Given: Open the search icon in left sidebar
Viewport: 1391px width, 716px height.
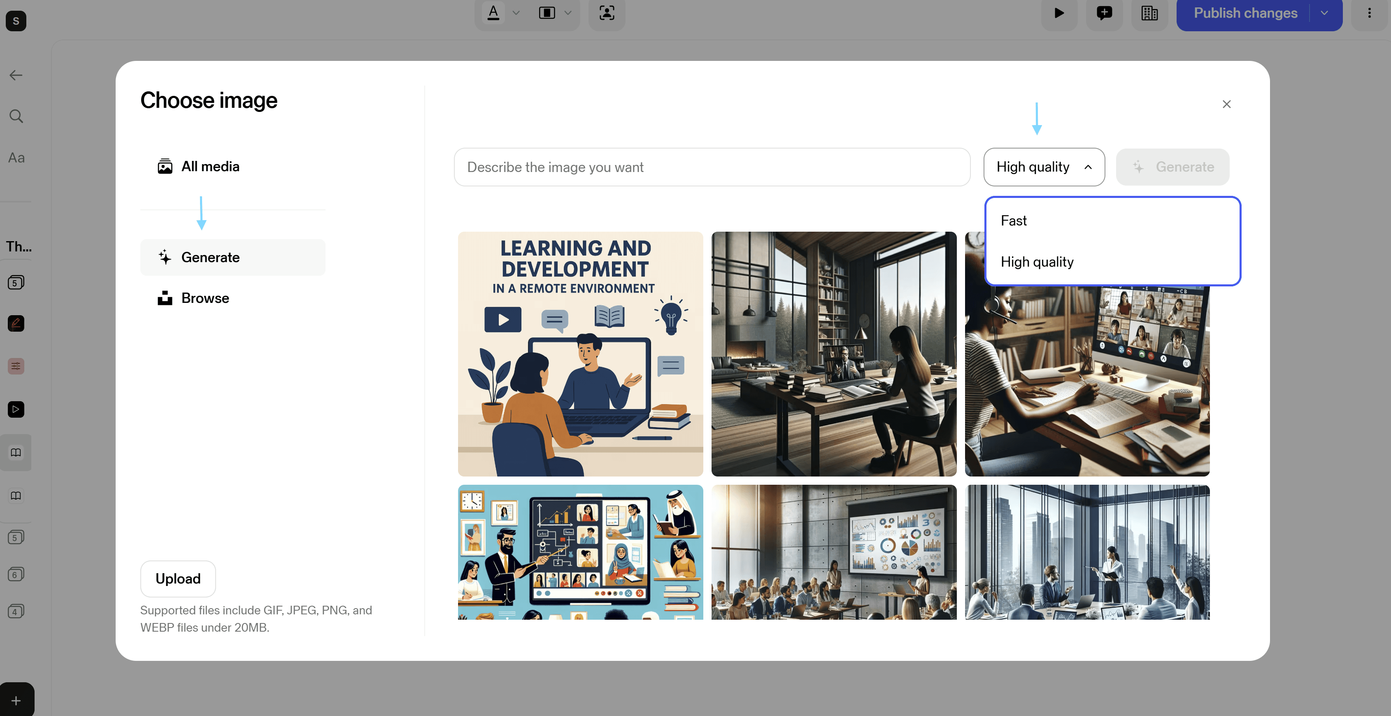Looking at the screenshot, I should (x=16, y=116).
